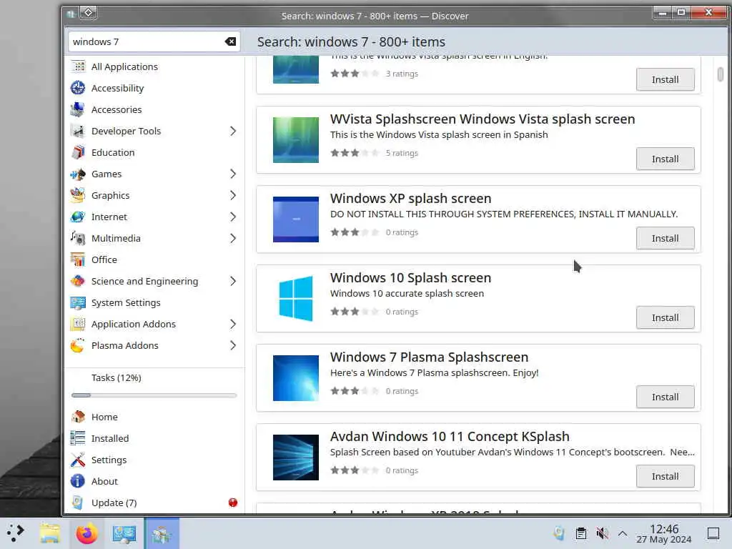Expand Science and Engineering subcategories
Viewport: 732px width, 549px height.
tap(233, 282)
